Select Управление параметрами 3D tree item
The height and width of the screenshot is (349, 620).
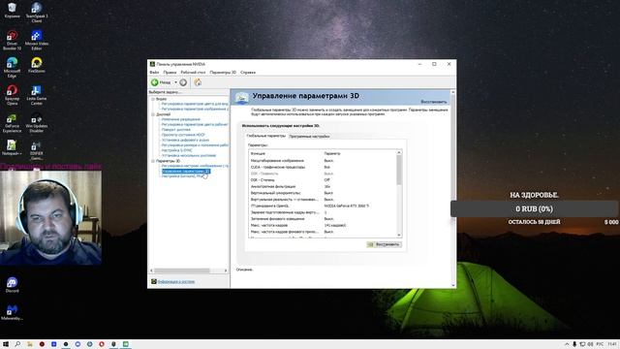(x=186, y=172)
